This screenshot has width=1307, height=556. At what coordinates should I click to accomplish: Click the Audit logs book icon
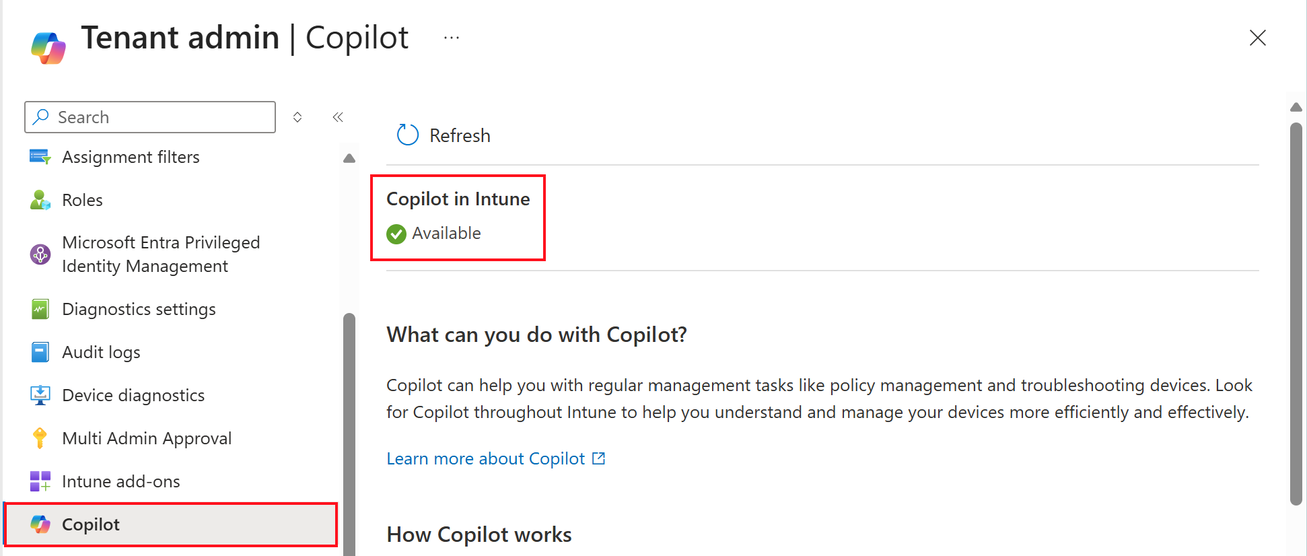pos(40,352)
